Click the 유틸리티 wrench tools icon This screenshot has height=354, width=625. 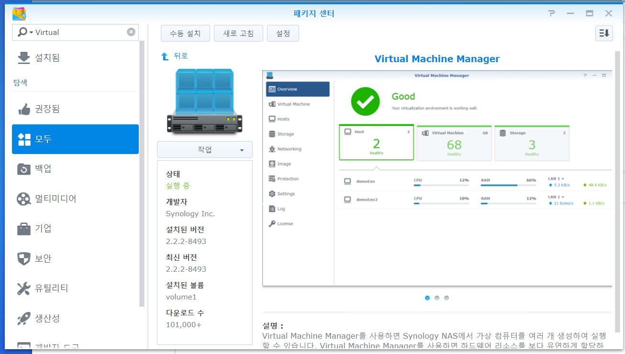point(23,288)
